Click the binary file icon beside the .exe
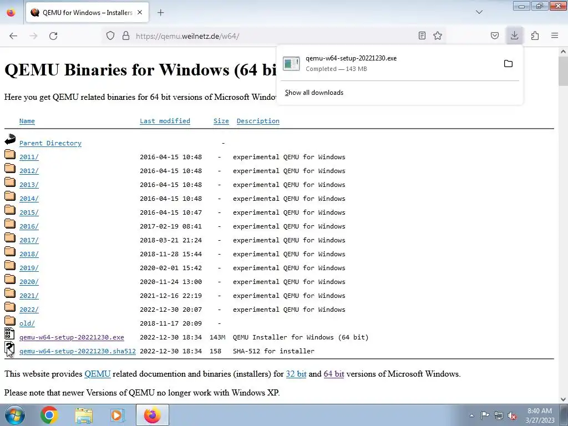This screenshot has width=568, height=426. (x=9, y=333)
